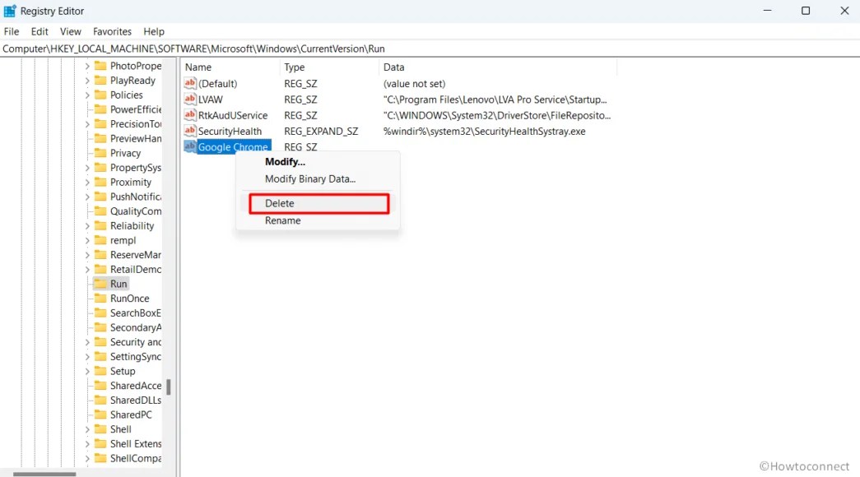Click the vertical scrollbar in the key tree
The image size is (860, 477).
(x=169, y=387)
